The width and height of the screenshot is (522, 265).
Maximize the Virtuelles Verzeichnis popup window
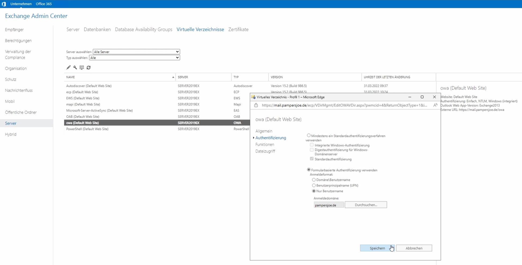422,97
